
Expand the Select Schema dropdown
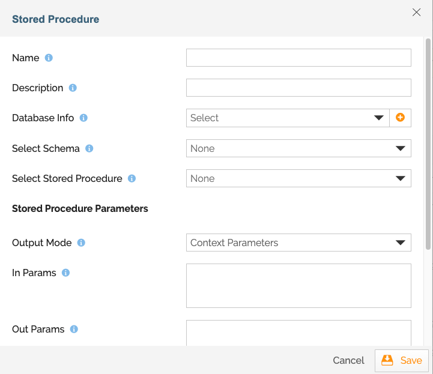click(298, 148)
